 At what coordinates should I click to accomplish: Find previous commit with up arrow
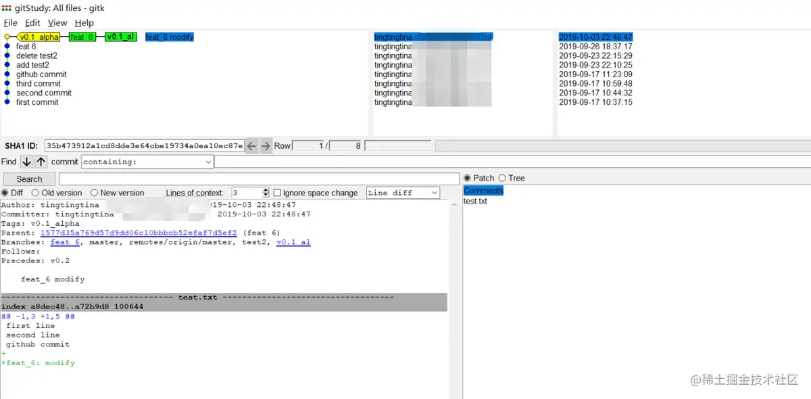coord(41,162)
